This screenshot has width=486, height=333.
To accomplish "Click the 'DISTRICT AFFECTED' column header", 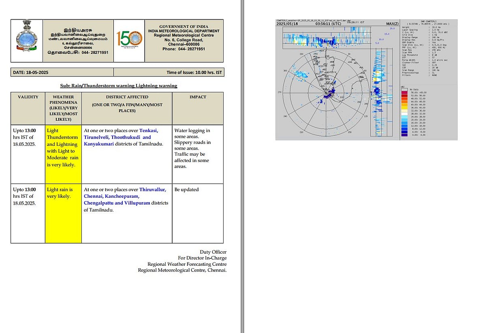I will point(127,97).
